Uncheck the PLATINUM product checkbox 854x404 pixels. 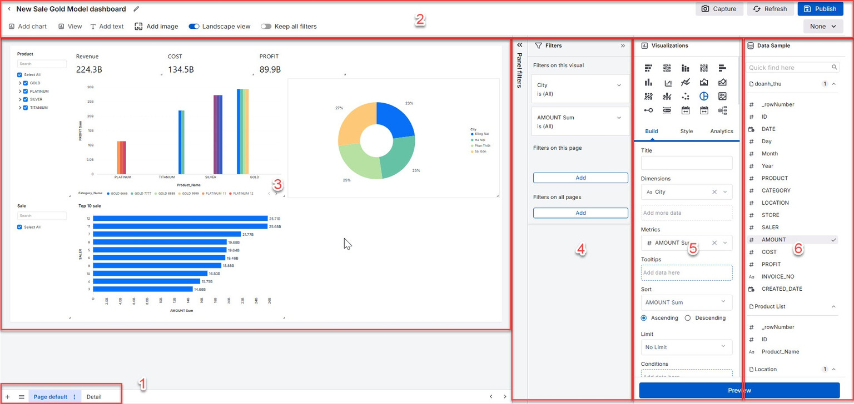(26, 91)
